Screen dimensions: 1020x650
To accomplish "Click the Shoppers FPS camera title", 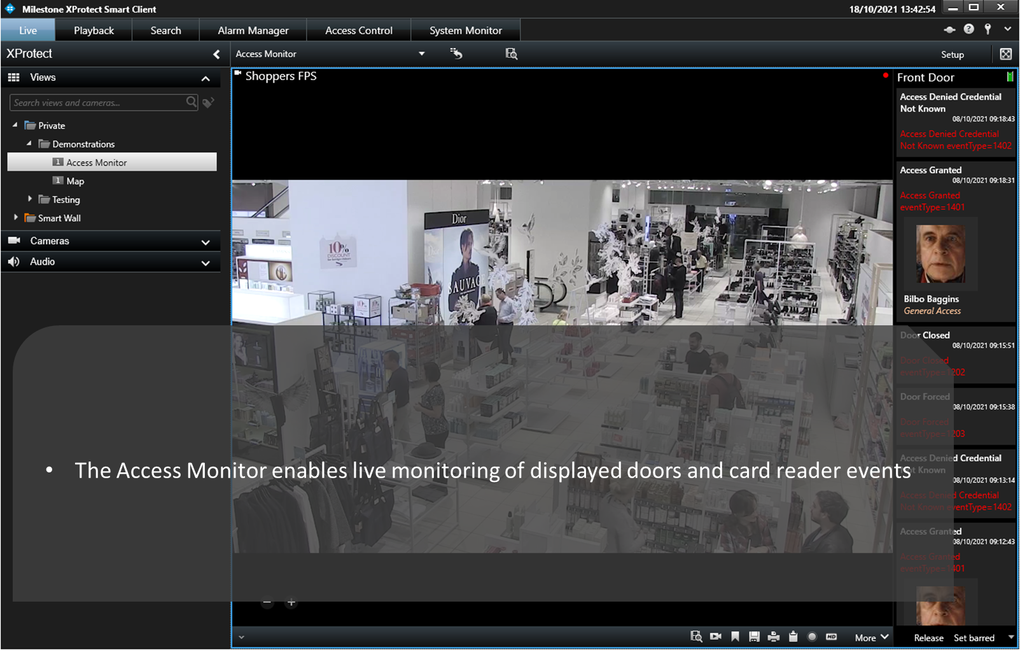I will click(x=281, y=76).
